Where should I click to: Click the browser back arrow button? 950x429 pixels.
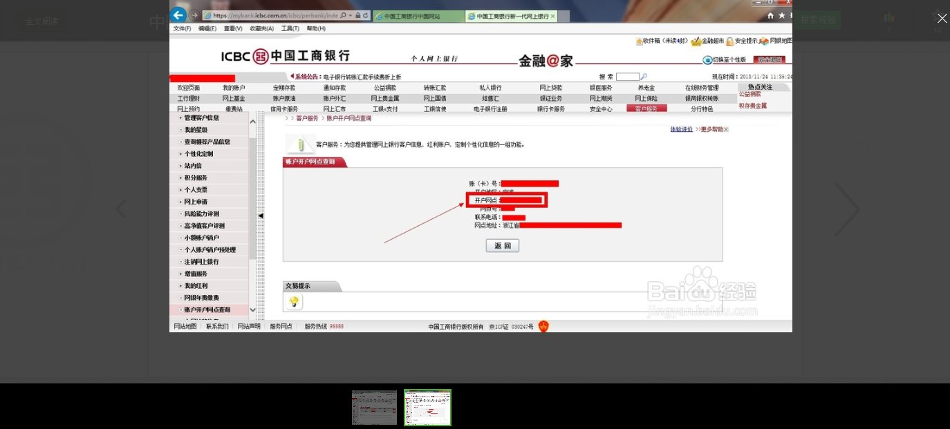point(178,15)
